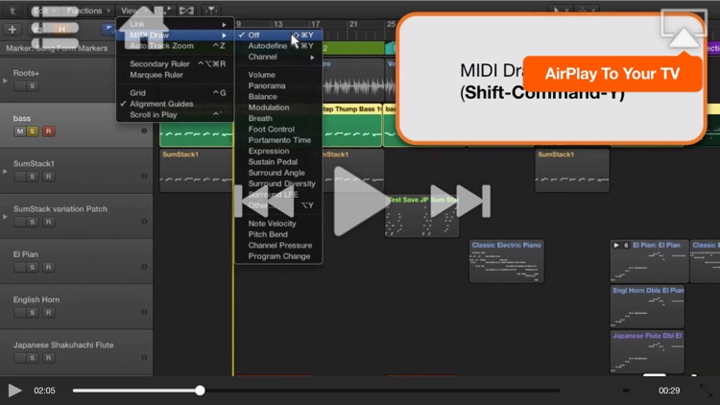720x405 pixels.
Task: Click the bow-tie shaped Flex toolbar icon
Action: [x=186, y=11]
